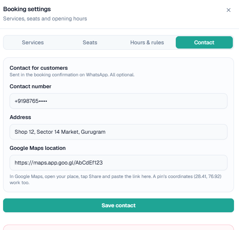Focus the Address input field
Image resolution: width=239 pixels, height=230 pixels.
click(x=118, y=132)
